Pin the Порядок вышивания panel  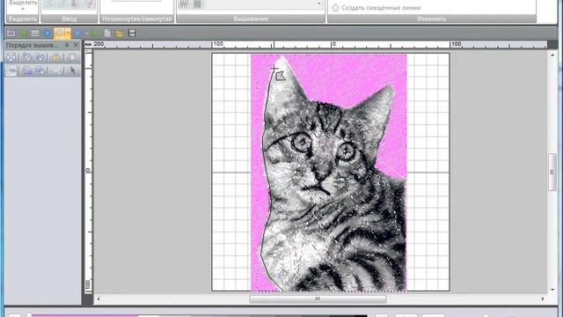67,45
